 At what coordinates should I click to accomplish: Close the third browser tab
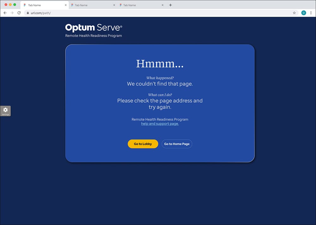tap(163, 5)
